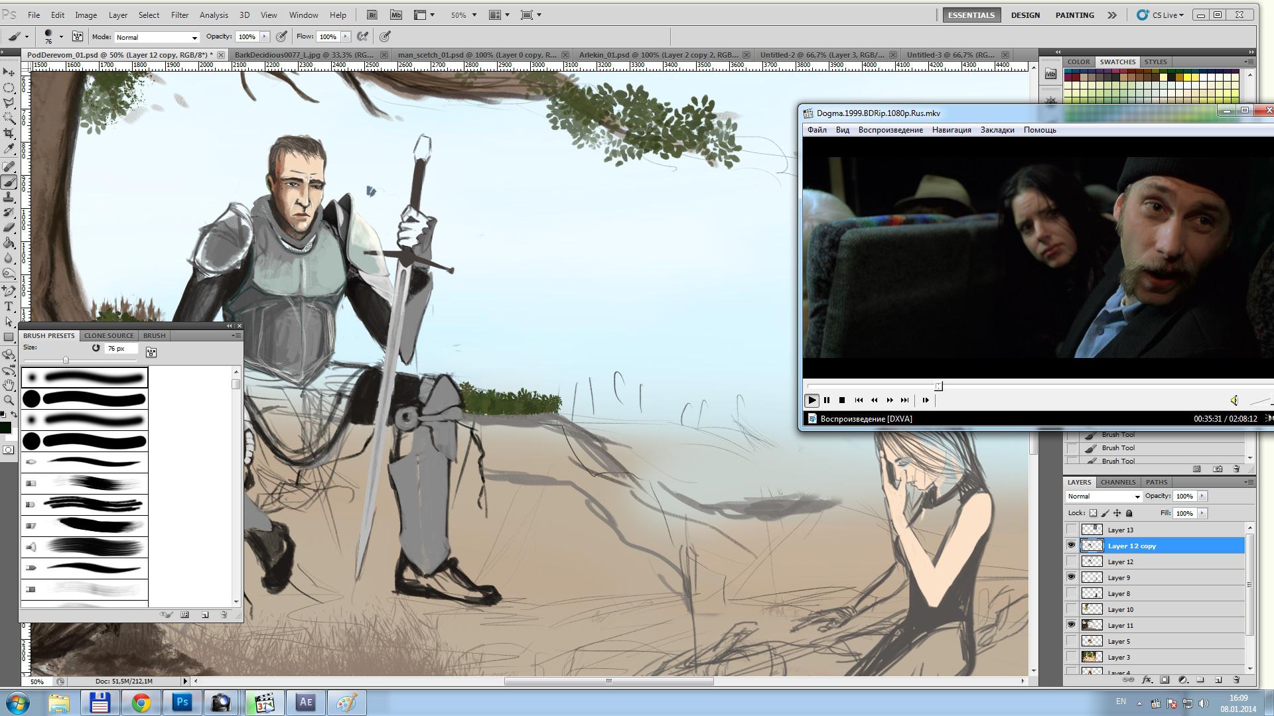The height and width of the screenshot is (716, 1274).
Task: Switch to Design workspace
Action: tap(1025, 15)
